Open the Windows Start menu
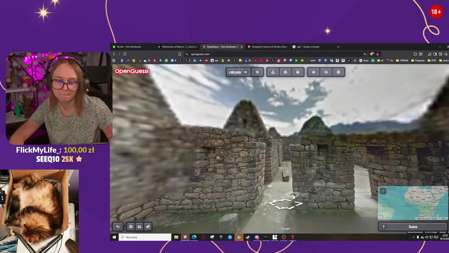Image resolution: width=449 pixels, height=253 pixels. point(114,237)
